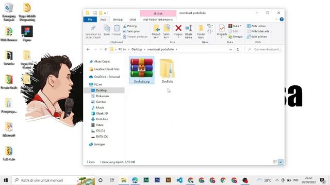This screenshot has height=185, width=330.
Task: Open Alat Folder Terkompresi tab
Action: click(158, 20)
